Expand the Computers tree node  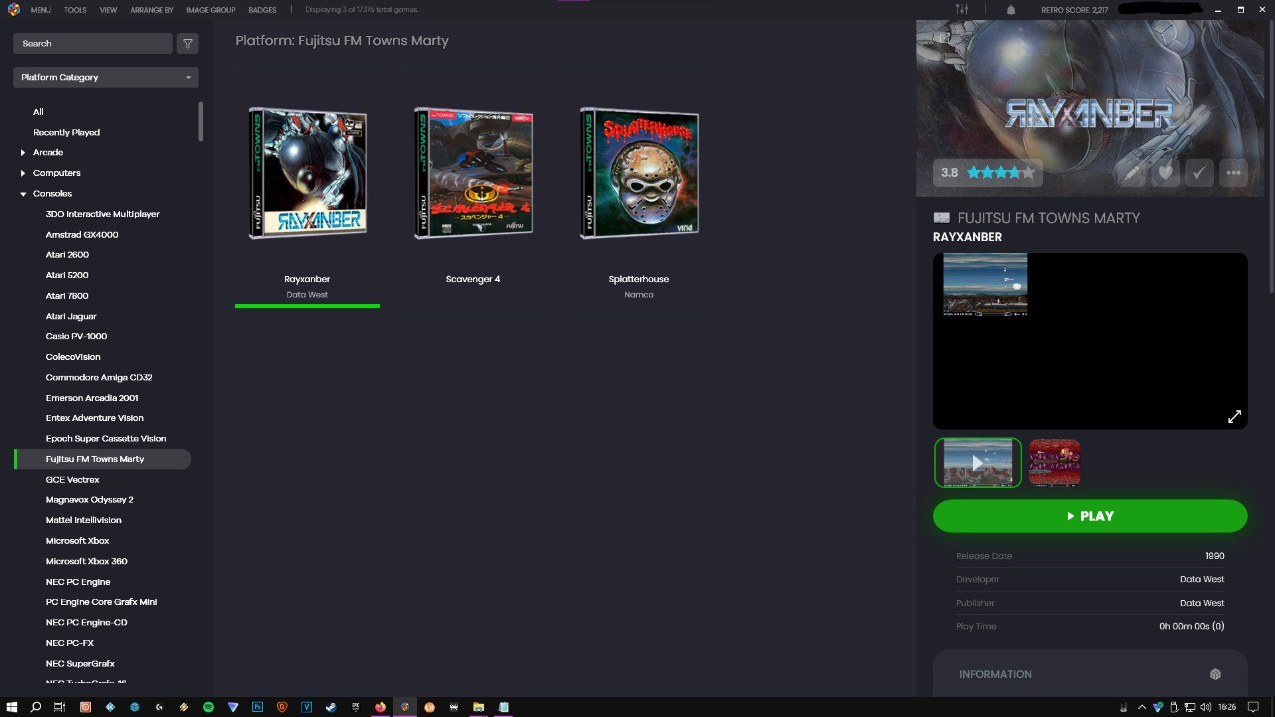click(x=23, y=173)
